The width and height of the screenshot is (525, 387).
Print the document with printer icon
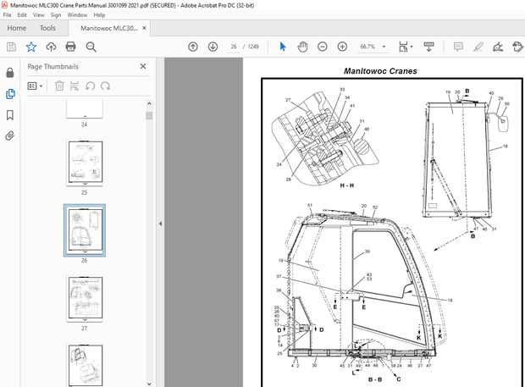[x=70, y=47]
